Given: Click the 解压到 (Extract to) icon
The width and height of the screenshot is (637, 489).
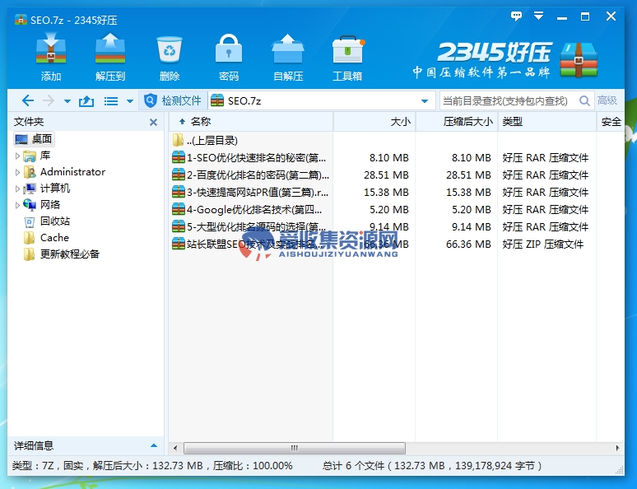Looking at the screenshot, I should (110, 58).
